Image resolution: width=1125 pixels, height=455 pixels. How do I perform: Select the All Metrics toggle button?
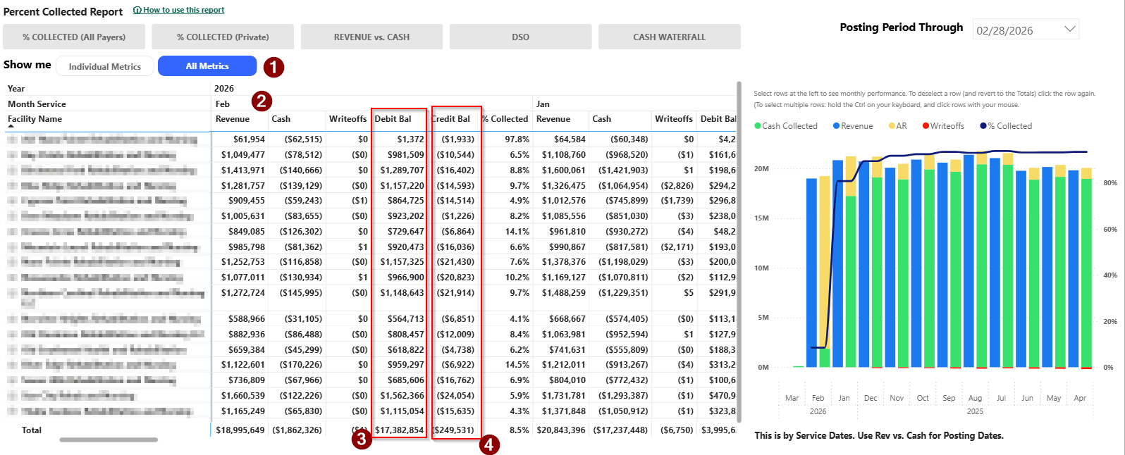tap(207, 66)
